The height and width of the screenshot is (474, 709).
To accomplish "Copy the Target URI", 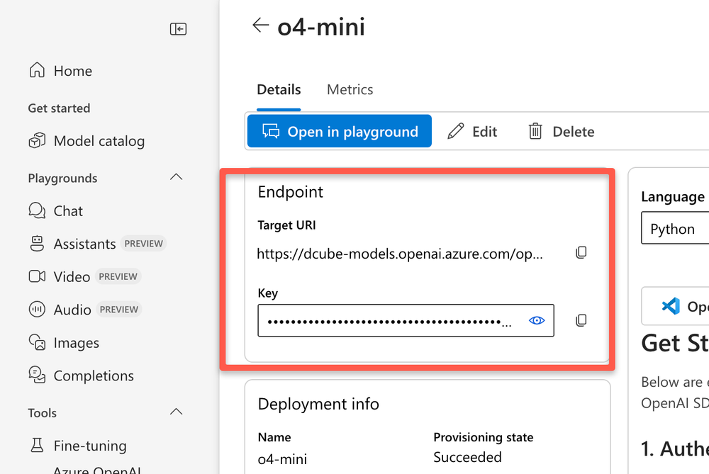I will coord(581,252).
